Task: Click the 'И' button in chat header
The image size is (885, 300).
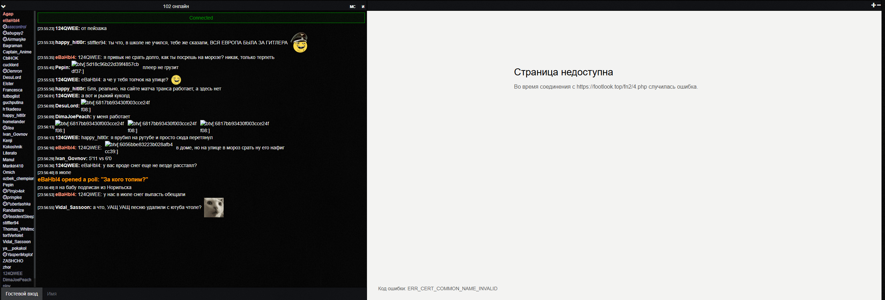Action: point(363,7)
